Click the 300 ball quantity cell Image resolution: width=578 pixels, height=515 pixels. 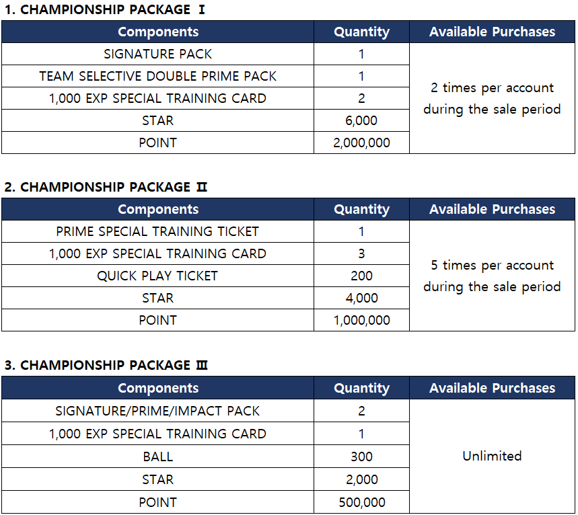tap(361, 457)
